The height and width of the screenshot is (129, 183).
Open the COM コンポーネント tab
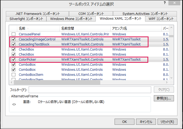91,14
